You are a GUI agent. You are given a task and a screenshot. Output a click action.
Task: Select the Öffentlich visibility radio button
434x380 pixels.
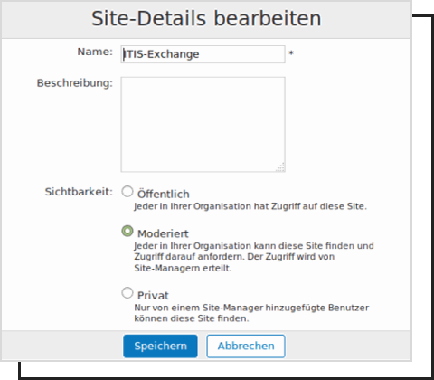point(127,192)
